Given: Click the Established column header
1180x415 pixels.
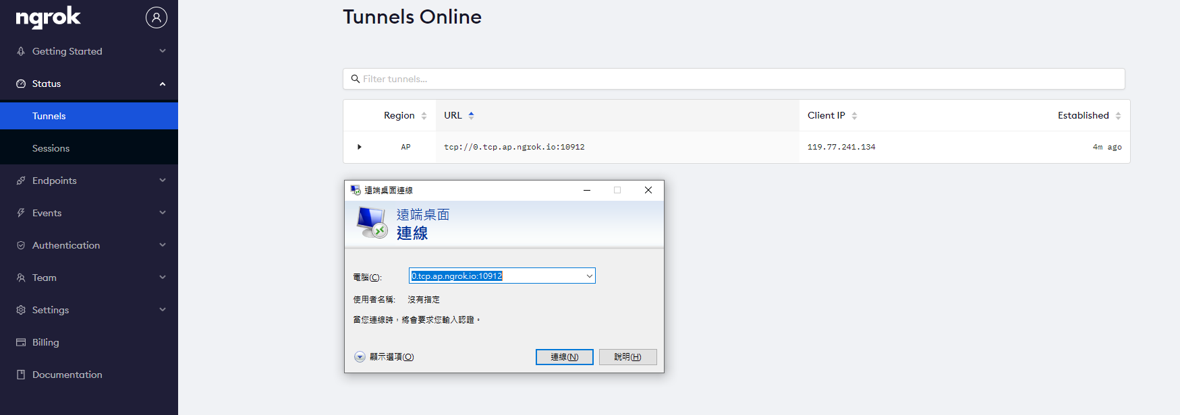Looking at the screenshot, I should coord(1084,116).
